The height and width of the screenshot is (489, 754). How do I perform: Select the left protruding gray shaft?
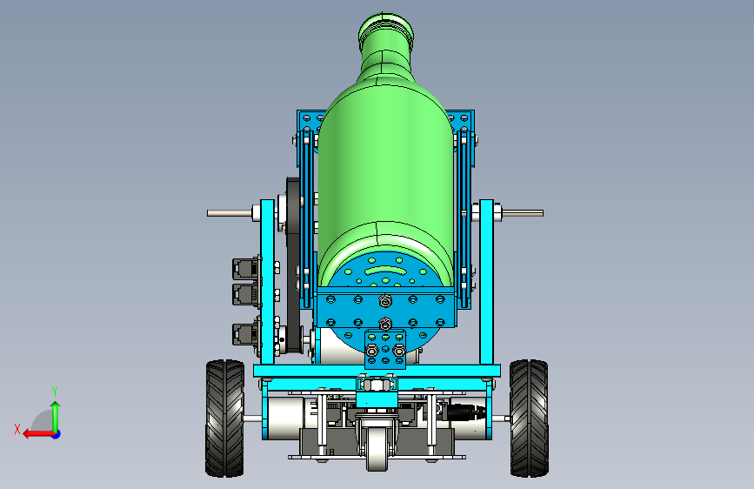pyautogui.click(x=230, y=212)
